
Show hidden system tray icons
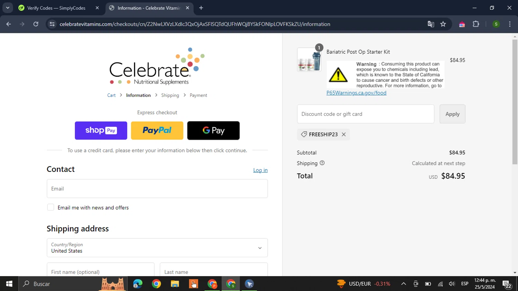403,284
